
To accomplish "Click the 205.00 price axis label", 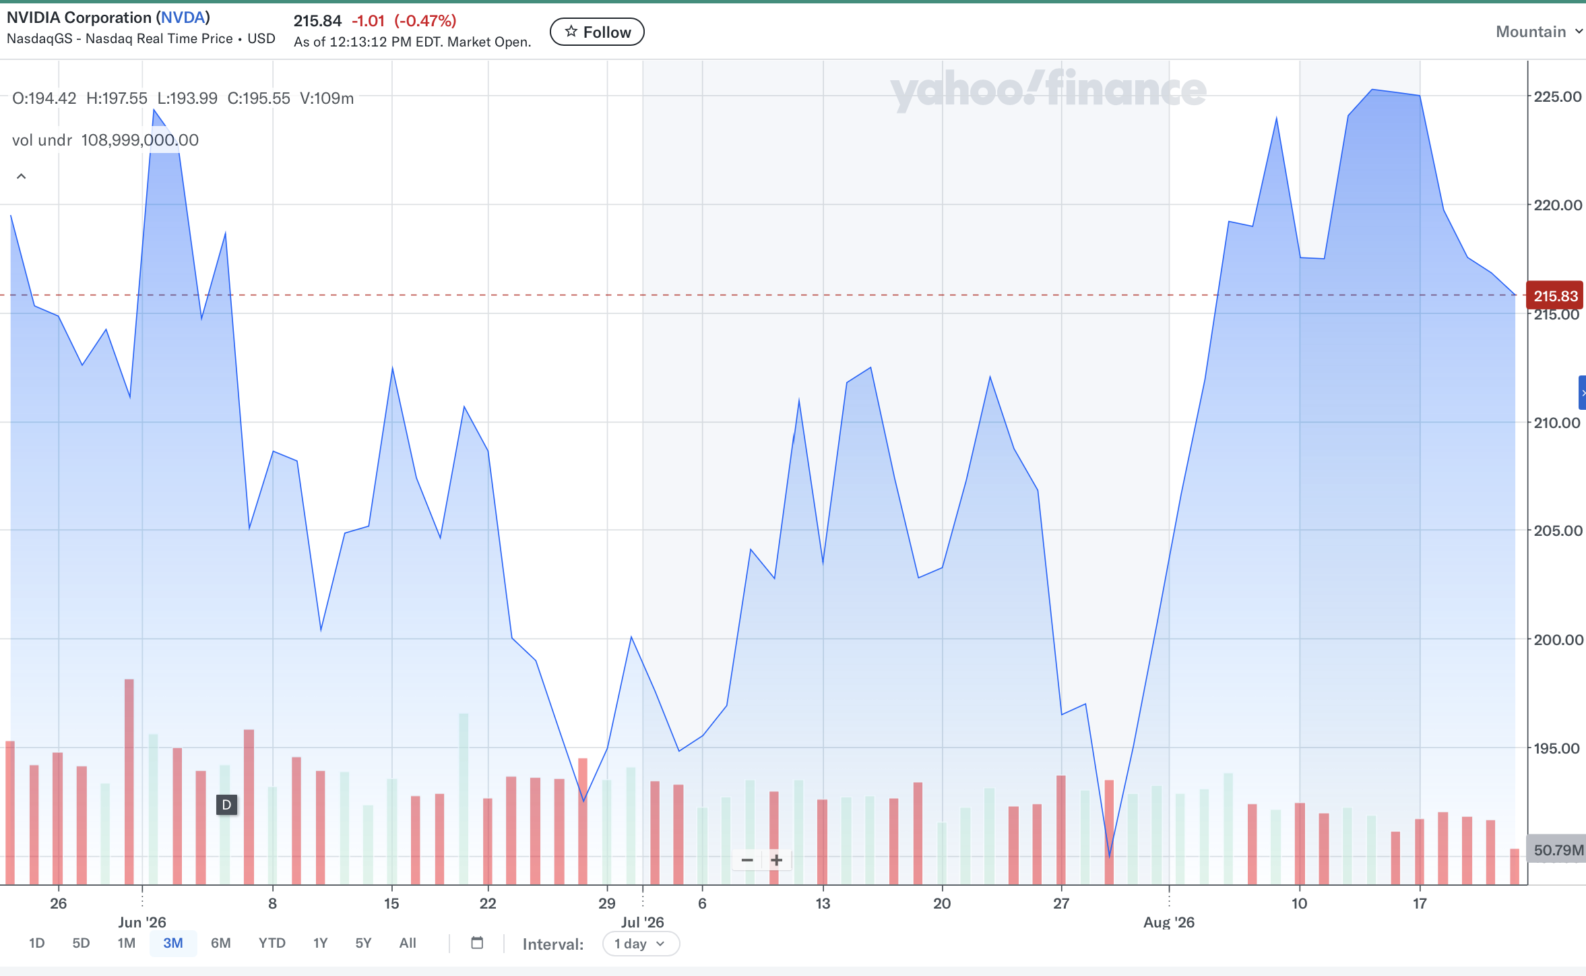I will pos(1558,530).
